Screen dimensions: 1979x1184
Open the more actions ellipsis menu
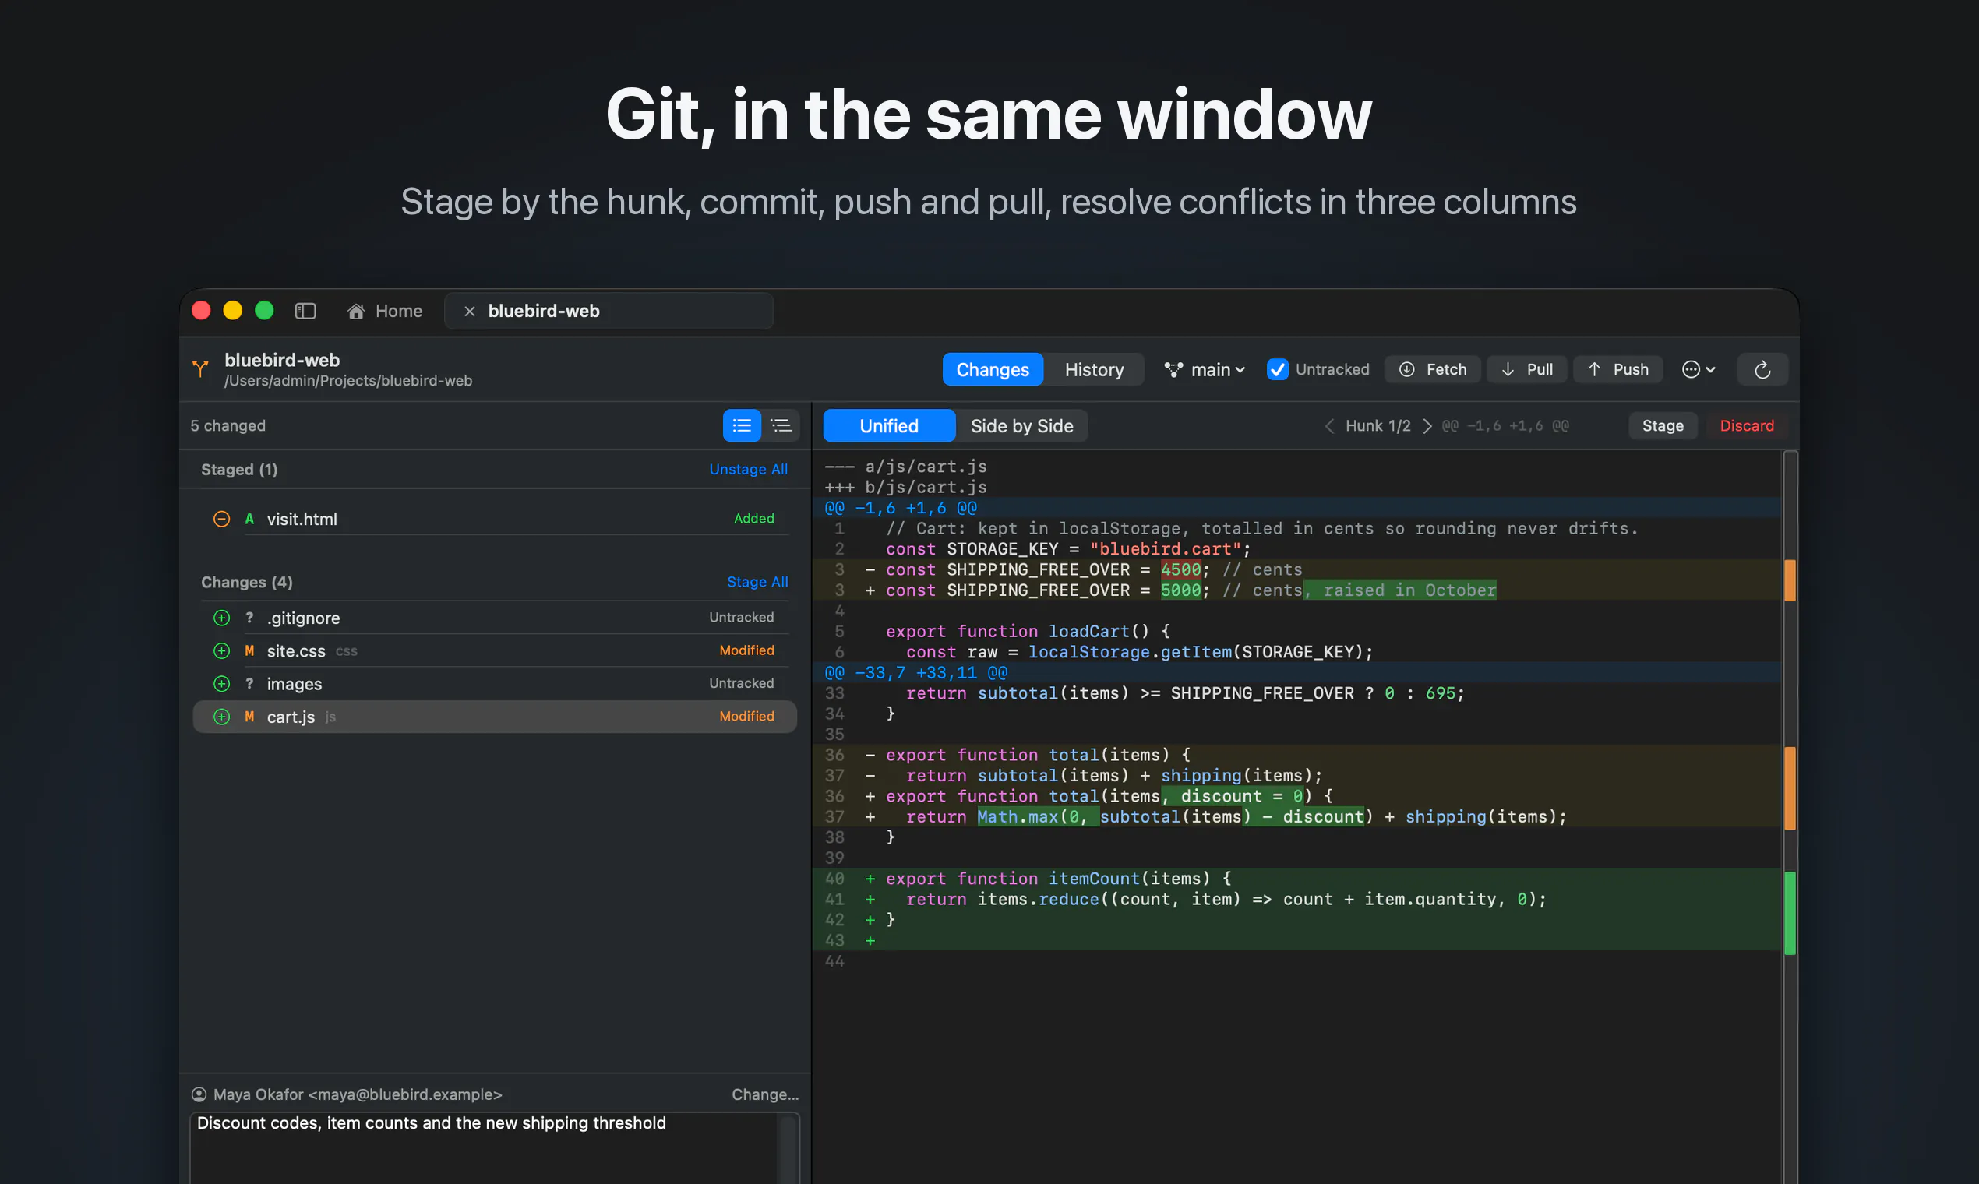(1698, 369)
